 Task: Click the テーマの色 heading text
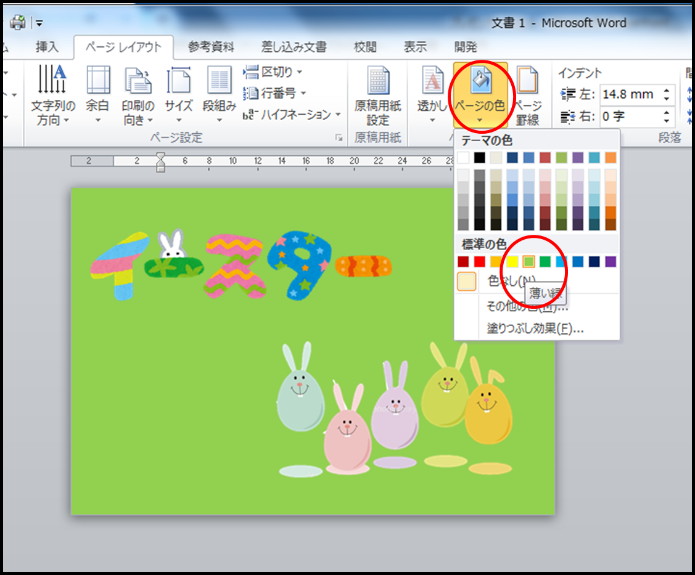[487, 141]
